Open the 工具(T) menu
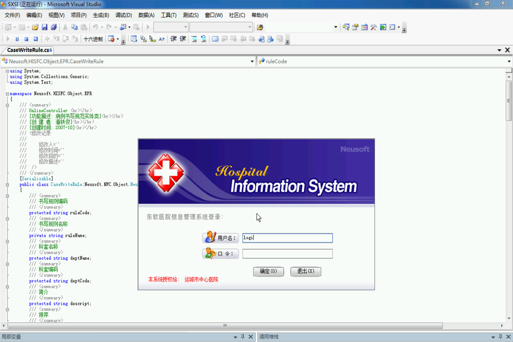This screenshot has width=513, height=342. point(168,15)
